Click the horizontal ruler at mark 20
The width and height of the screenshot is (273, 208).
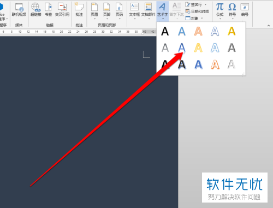[x=61, y=32]
